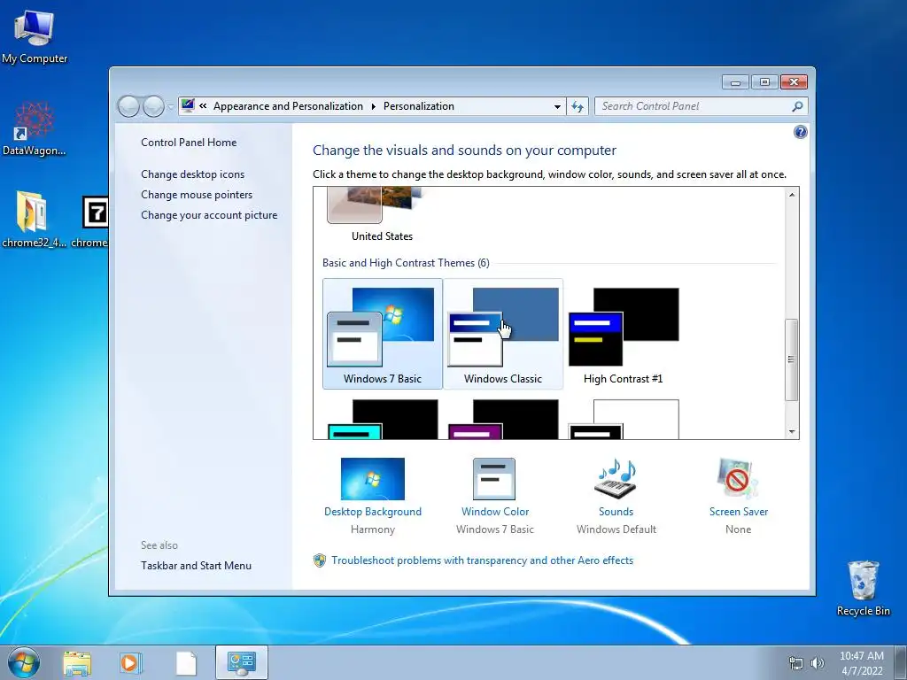Open the Screen Saver icon
Screen dimensions: 907x680
738,479
